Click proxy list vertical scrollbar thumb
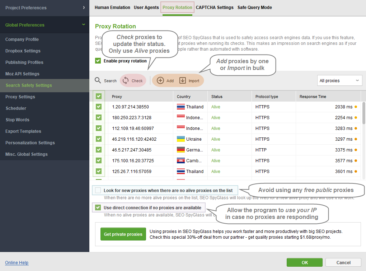Screen dimensions: 366x271 pos(363,113)
